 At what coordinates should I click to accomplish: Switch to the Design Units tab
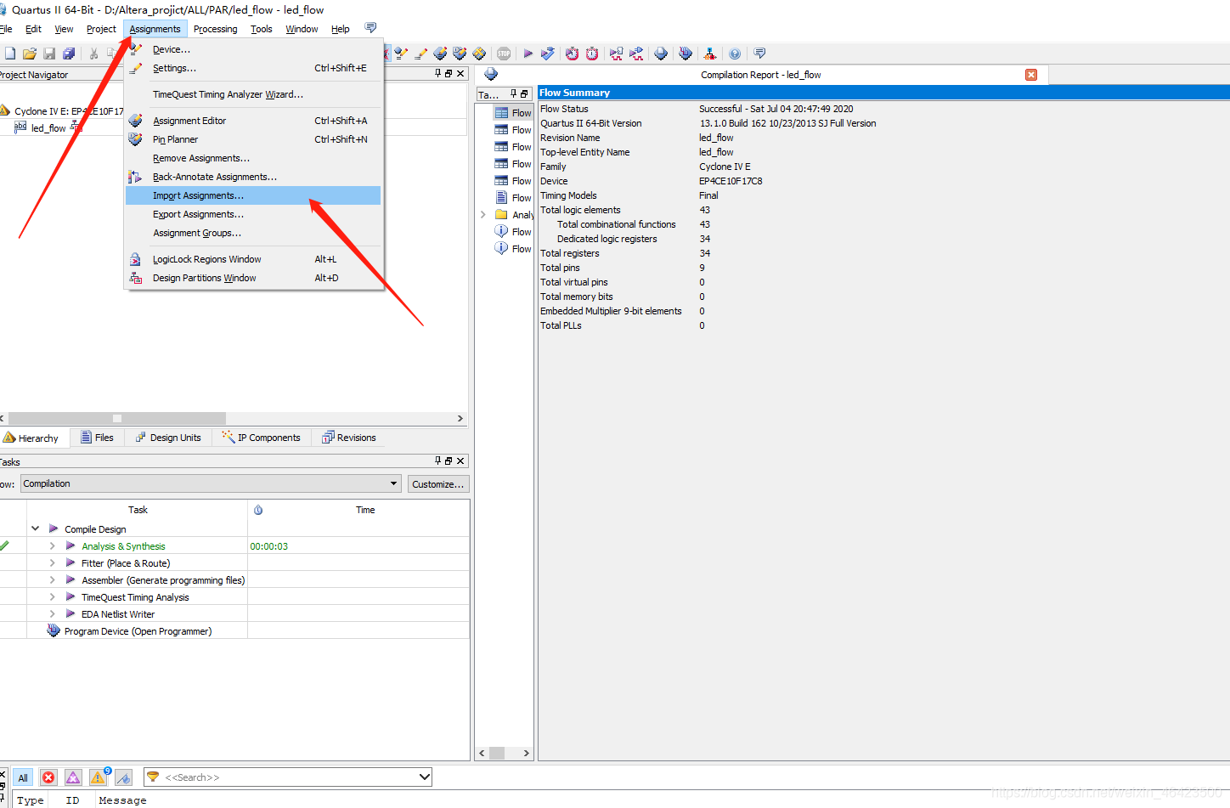[x=168, y=438]
